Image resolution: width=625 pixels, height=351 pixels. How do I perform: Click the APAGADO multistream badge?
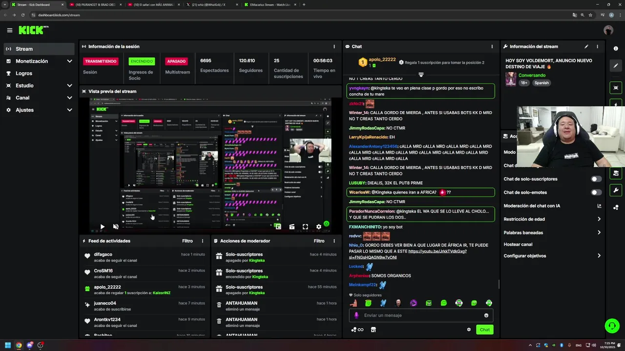[176, 61]
